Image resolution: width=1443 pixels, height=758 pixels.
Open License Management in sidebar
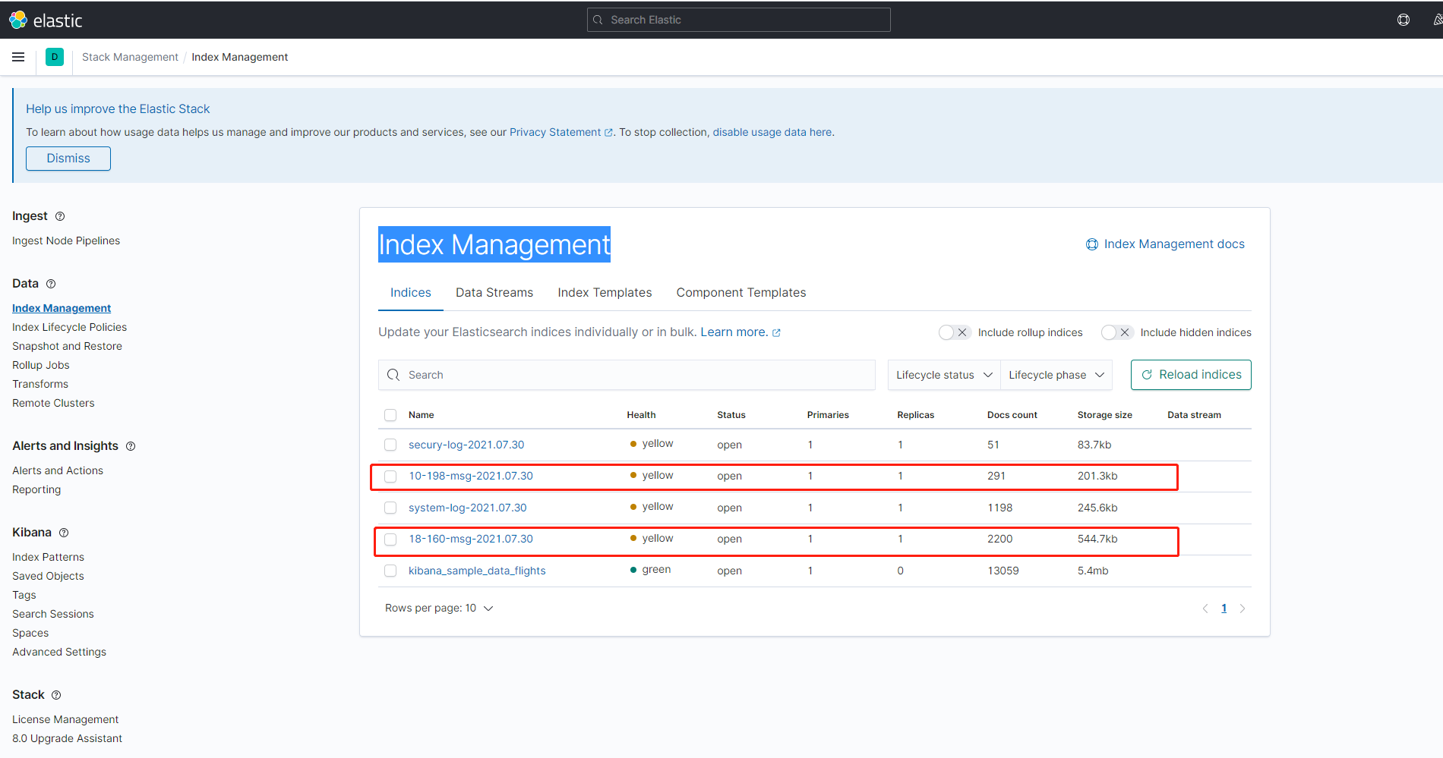(65, 719)
